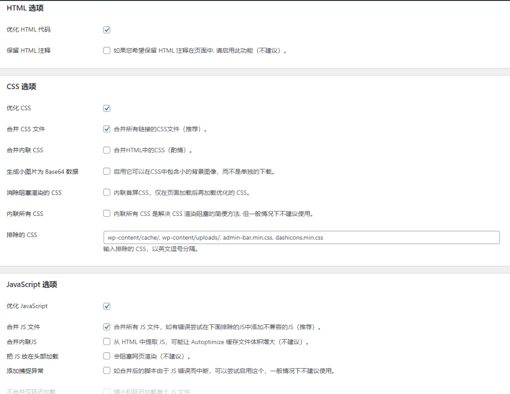Screen dimensions: 510x394
Task: Enable the 内联所有 CSS checkbox
Action: pyautogui.click(x=107, y=213)
